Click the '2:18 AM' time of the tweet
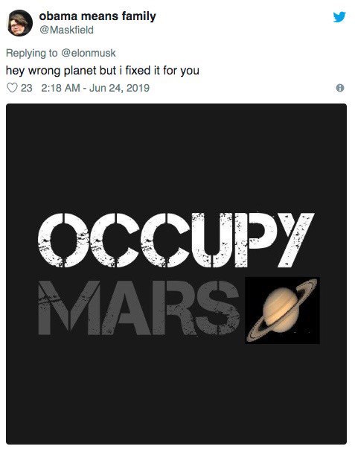This screenshot has width=355, height=452. click(x=60, y=88)
